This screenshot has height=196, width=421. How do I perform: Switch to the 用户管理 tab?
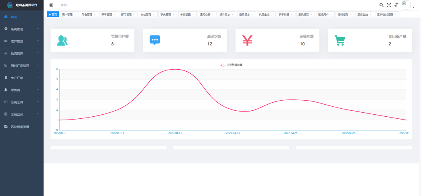click(67, 14)
